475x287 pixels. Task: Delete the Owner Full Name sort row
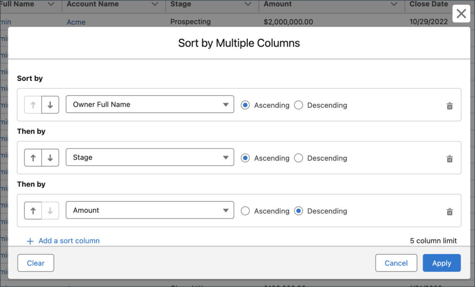(x=449, y=106)
